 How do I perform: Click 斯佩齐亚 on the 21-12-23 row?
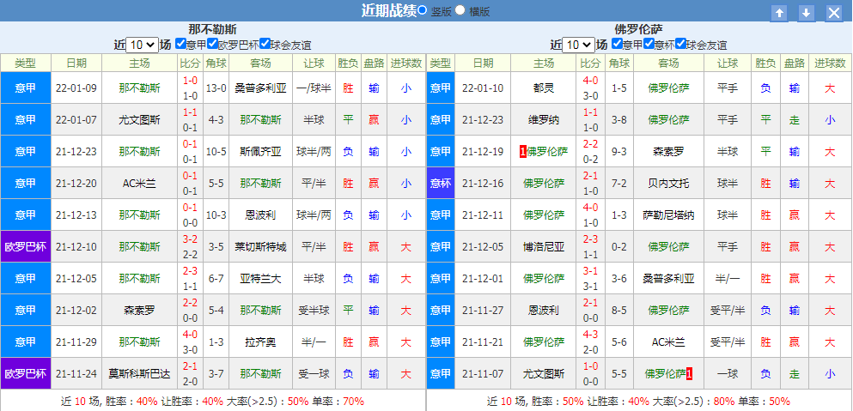(x=260, y=151)
